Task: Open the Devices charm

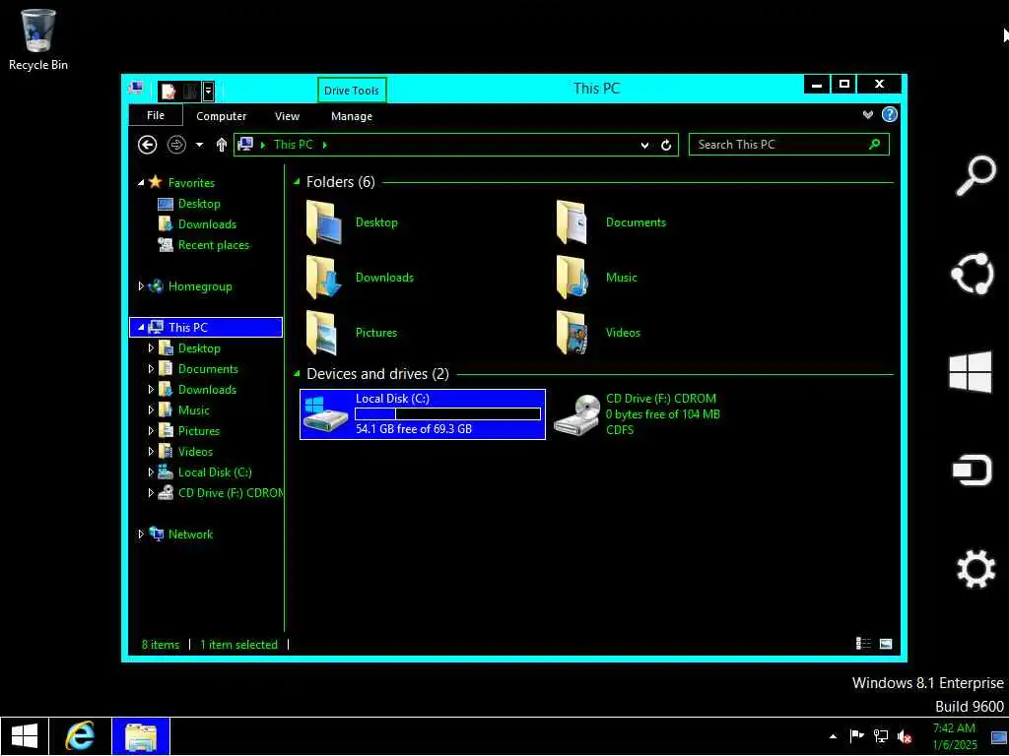Action: pyautogui.click(x=973, y=470)
